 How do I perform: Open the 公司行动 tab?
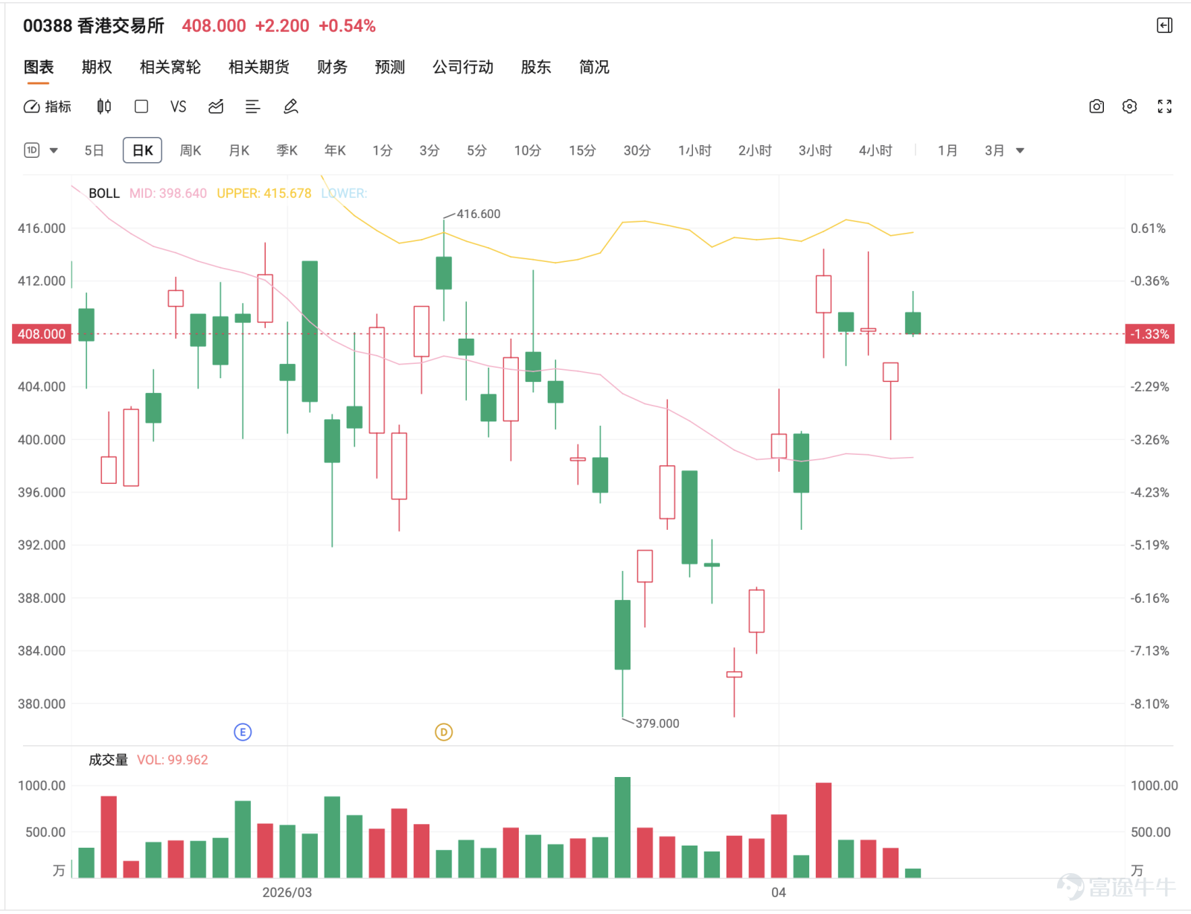click(x=463, y=67)
